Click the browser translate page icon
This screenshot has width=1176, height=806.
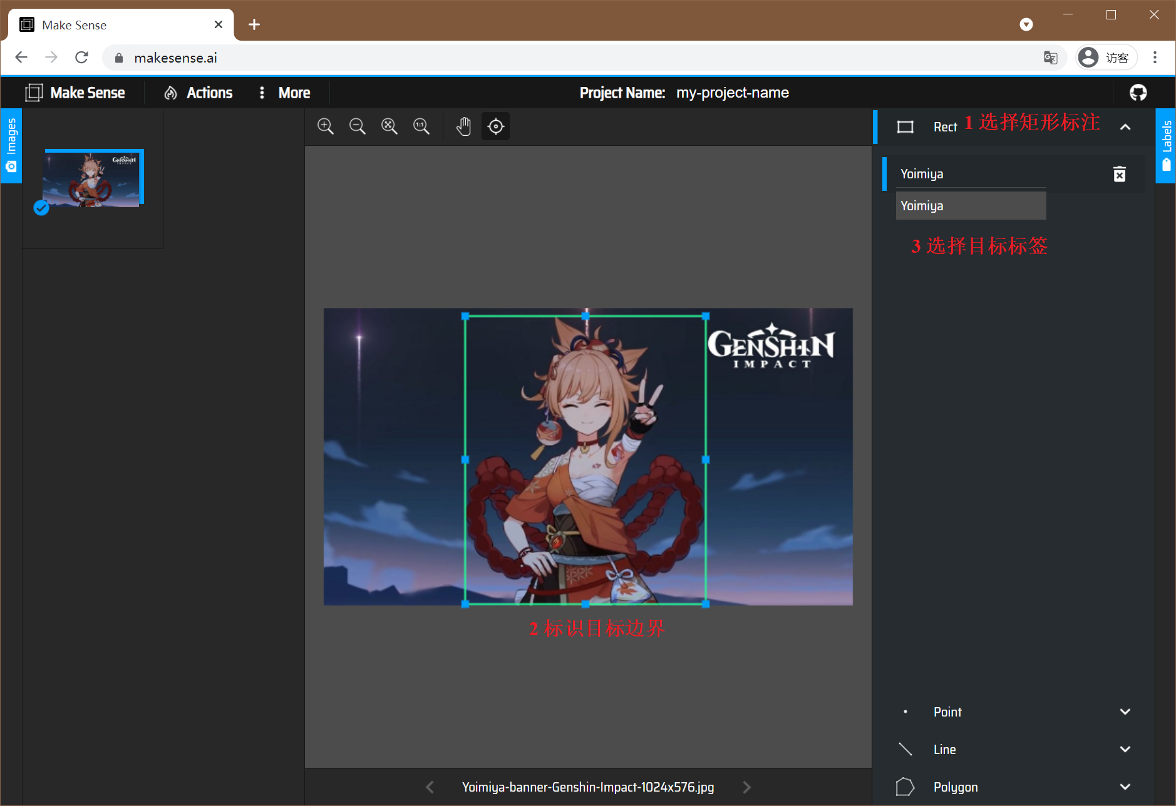[x=1050, y=58]
